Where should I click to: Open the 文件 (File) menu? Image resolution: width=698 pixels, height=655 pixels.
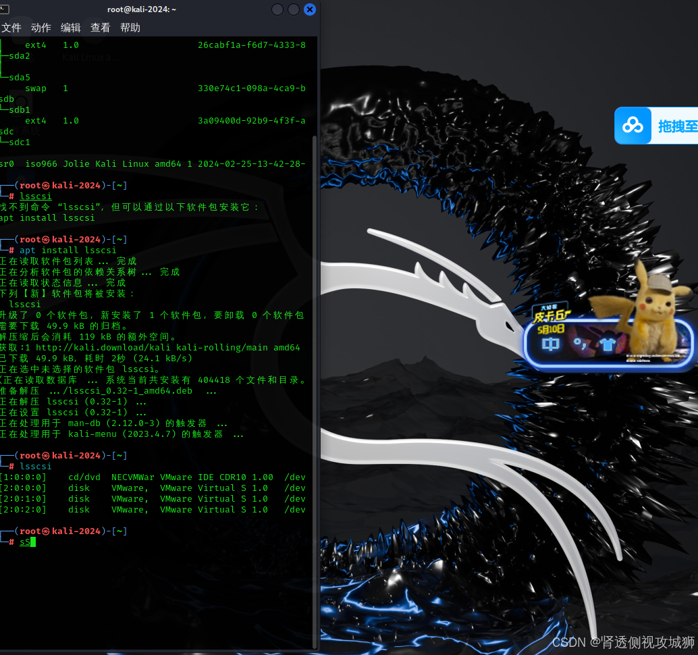pyautogui.click(x=11, y=28)
